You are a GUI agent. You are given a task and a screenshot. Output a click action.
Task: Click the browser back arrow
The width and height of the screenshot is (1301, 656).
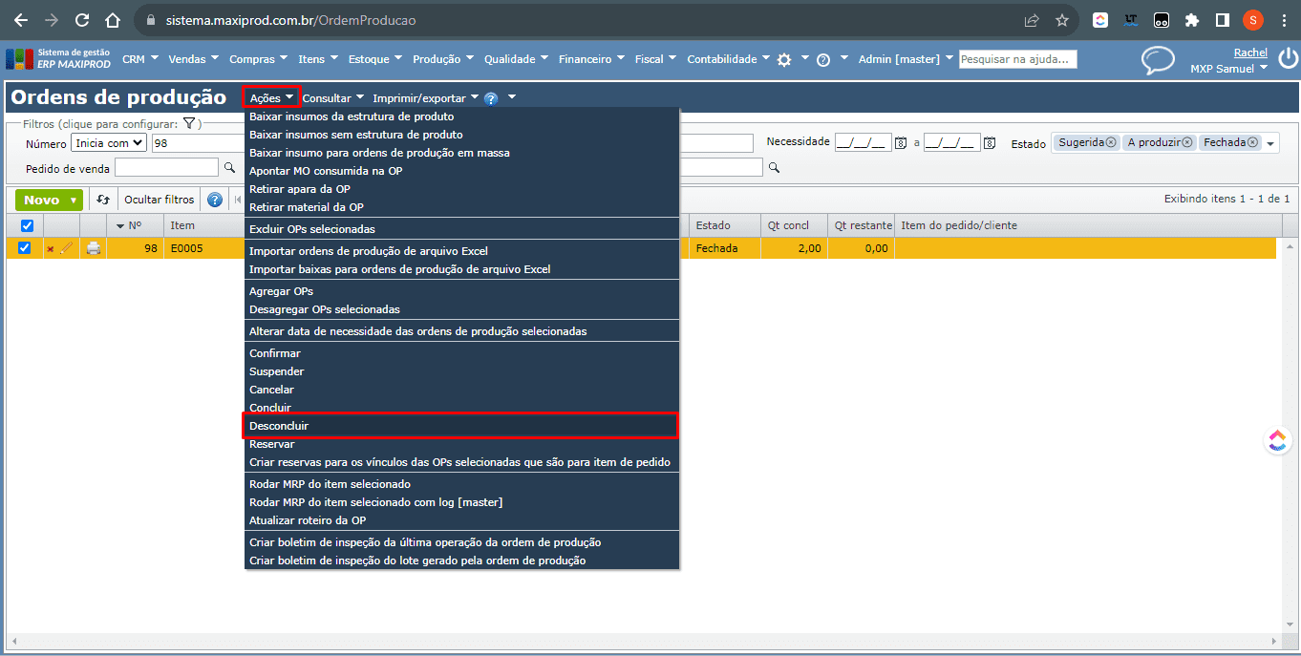[x=21, y=19]
